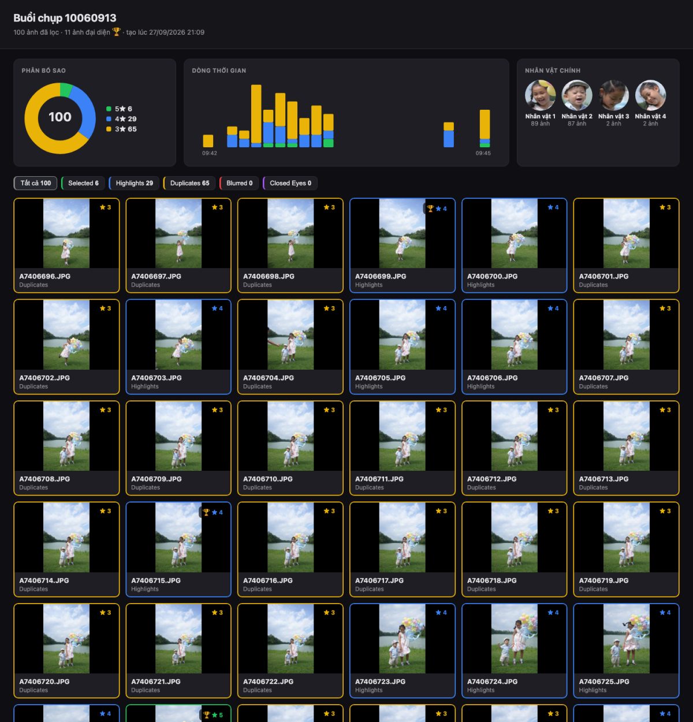Open the A7406712.JPG photo thumbnail
This screenshot has height=722, width=693.
click(x=515, y=436)
